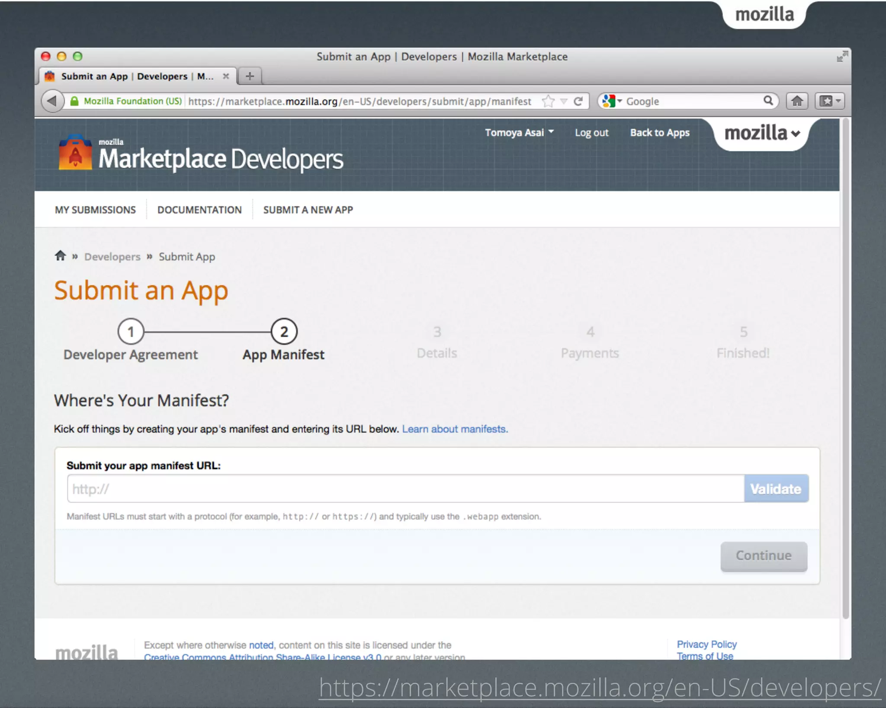Viewport: 886px width, 708px height.
Task: Click the Where's Your Manifest? heading
Action: pyautogui.click(x=141, y=400)
